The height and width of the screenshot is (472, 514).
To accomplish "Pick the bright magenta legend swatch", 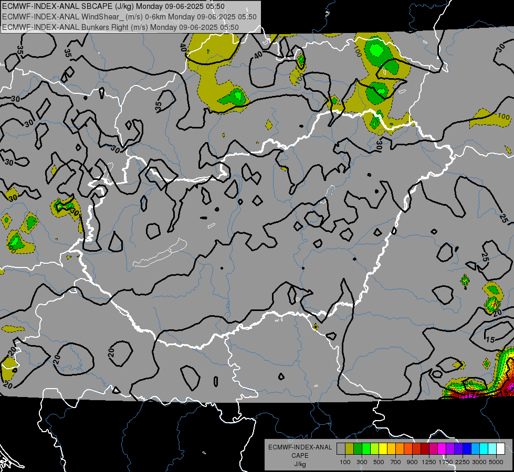I will click(442, 449).
